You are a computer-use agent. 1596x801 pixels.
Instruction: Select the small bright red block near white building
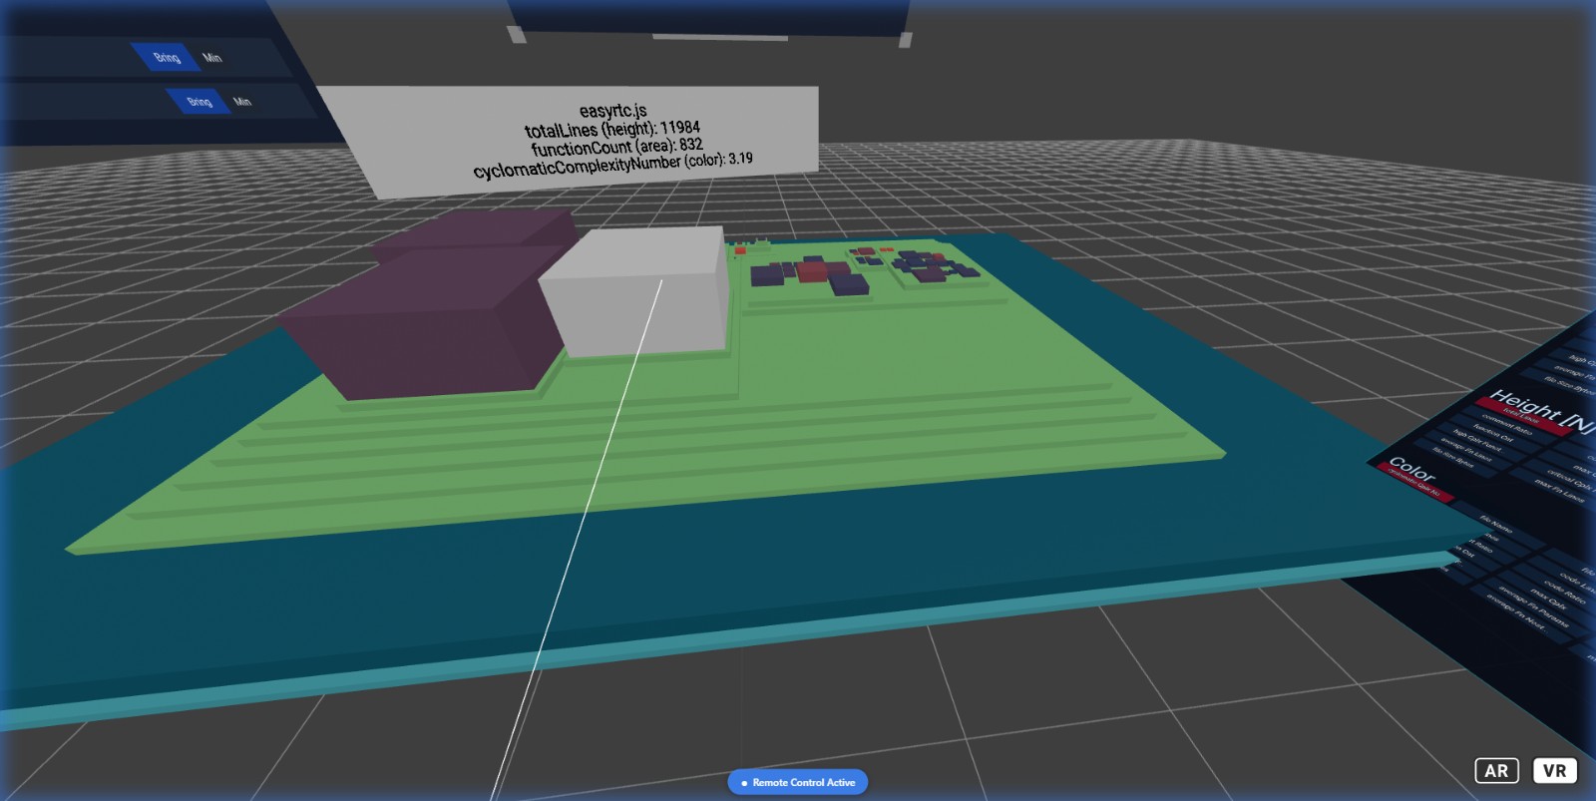(740, 251)
